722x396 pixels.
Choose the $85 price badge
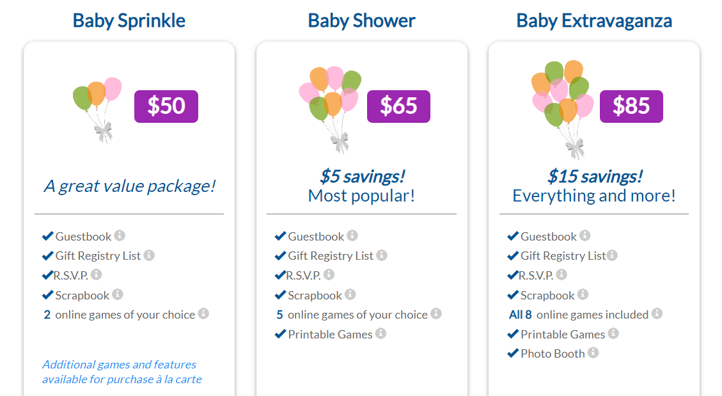click(631, 106)
